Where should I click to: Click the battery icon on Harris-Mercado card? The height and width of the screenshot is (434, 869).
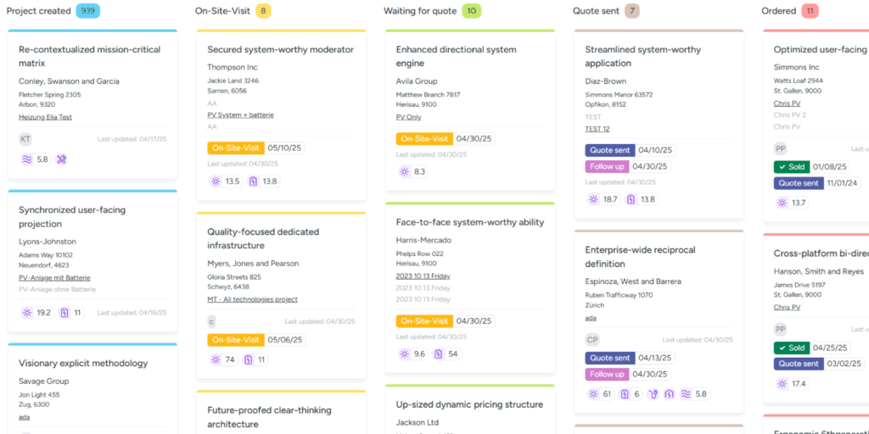[x=438, y=354]
